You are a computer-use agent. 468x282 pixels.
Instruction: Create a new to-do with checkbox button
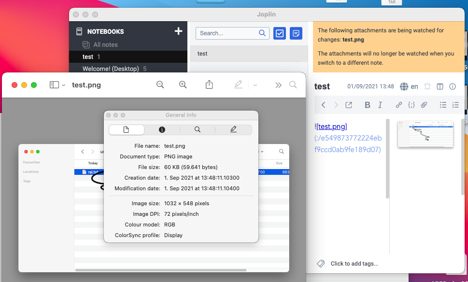[x=280, y=33]
